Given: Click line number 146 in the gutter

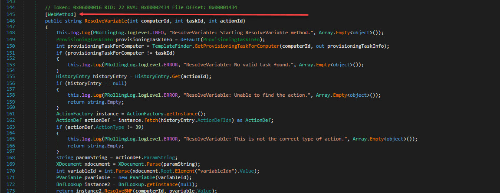Looking at the screenshot, I should (10, 21).
